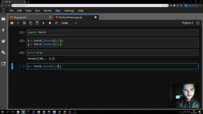Open the browser profile button
203x114 pixels.
coord(192,5)
